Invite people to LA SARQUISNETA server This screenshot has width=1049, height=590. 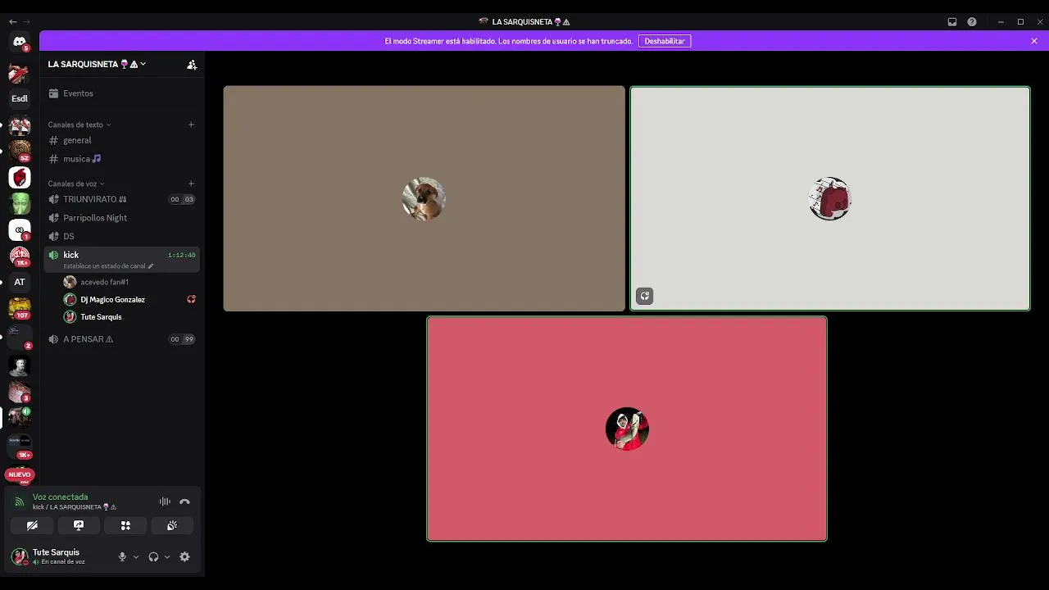[192, 64]
